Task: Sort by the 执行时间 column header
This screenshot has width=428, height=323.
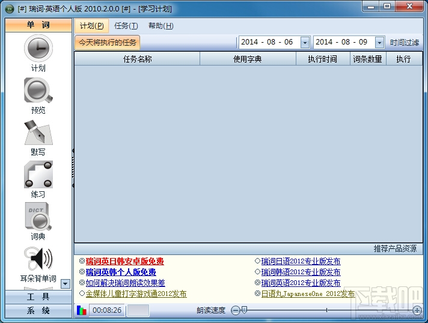Action: tap(323, 59)
